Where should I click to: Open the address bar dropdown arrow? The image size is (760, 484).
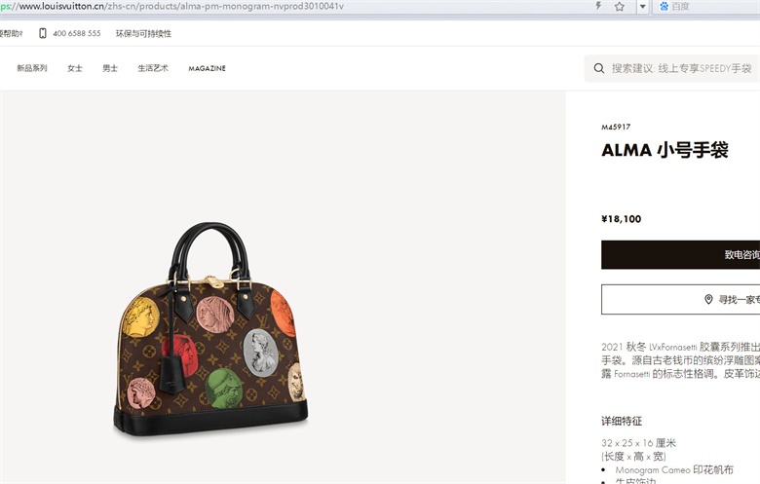(643, 6)
